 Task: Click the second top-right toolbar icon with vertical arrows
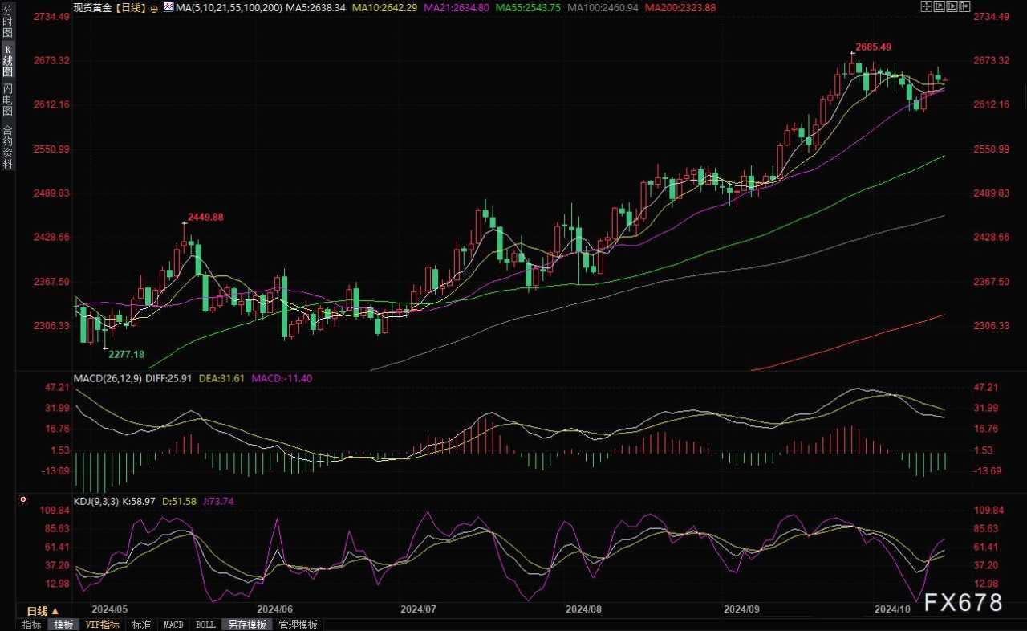coord(940,6)
